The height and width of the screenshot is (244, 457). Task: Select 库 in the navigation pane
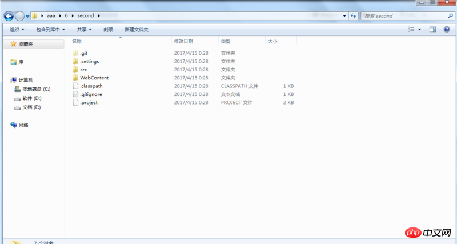click(21, 62)
